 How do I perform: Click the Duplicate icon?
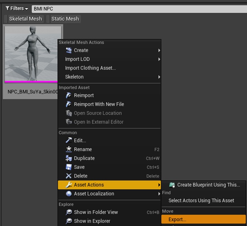69,158
